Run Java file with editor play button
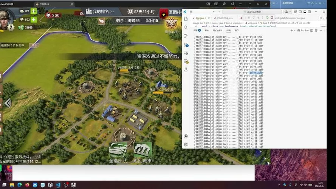The image size is (336, 189). coord(321,18)
